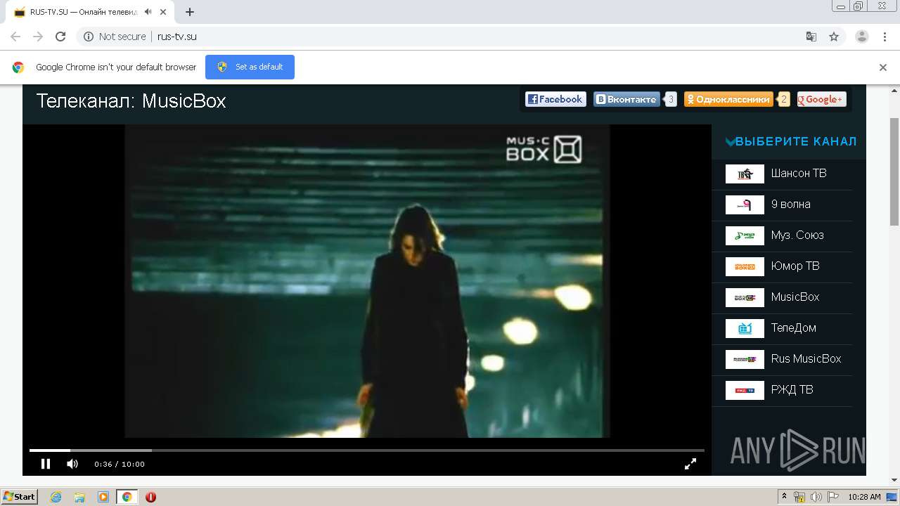Page scrollbar up arrow

coord(894,90)
